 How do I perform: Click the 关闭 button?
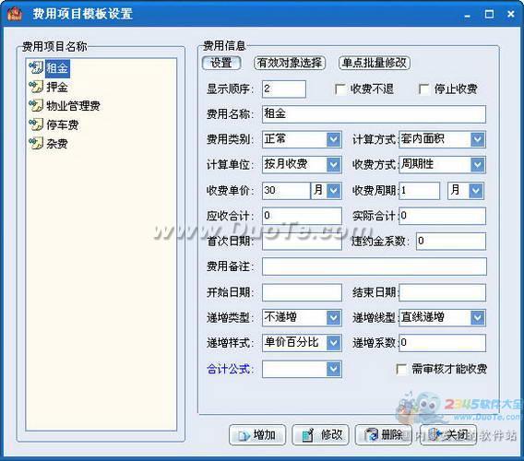coord(448,435)
